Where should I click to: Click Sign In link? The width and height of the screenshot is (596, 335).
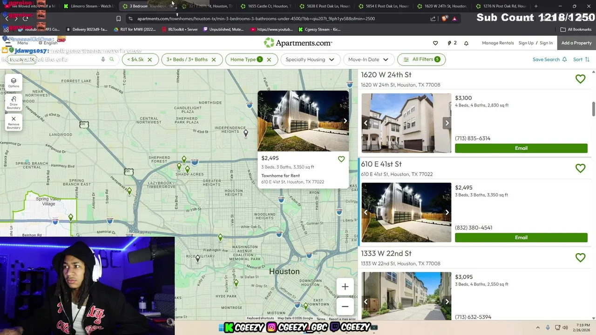546,43
